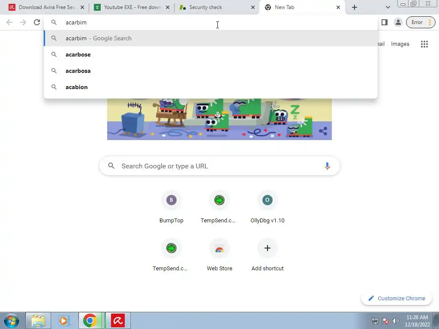Choose the acabion suggestion

coord(210,87)
